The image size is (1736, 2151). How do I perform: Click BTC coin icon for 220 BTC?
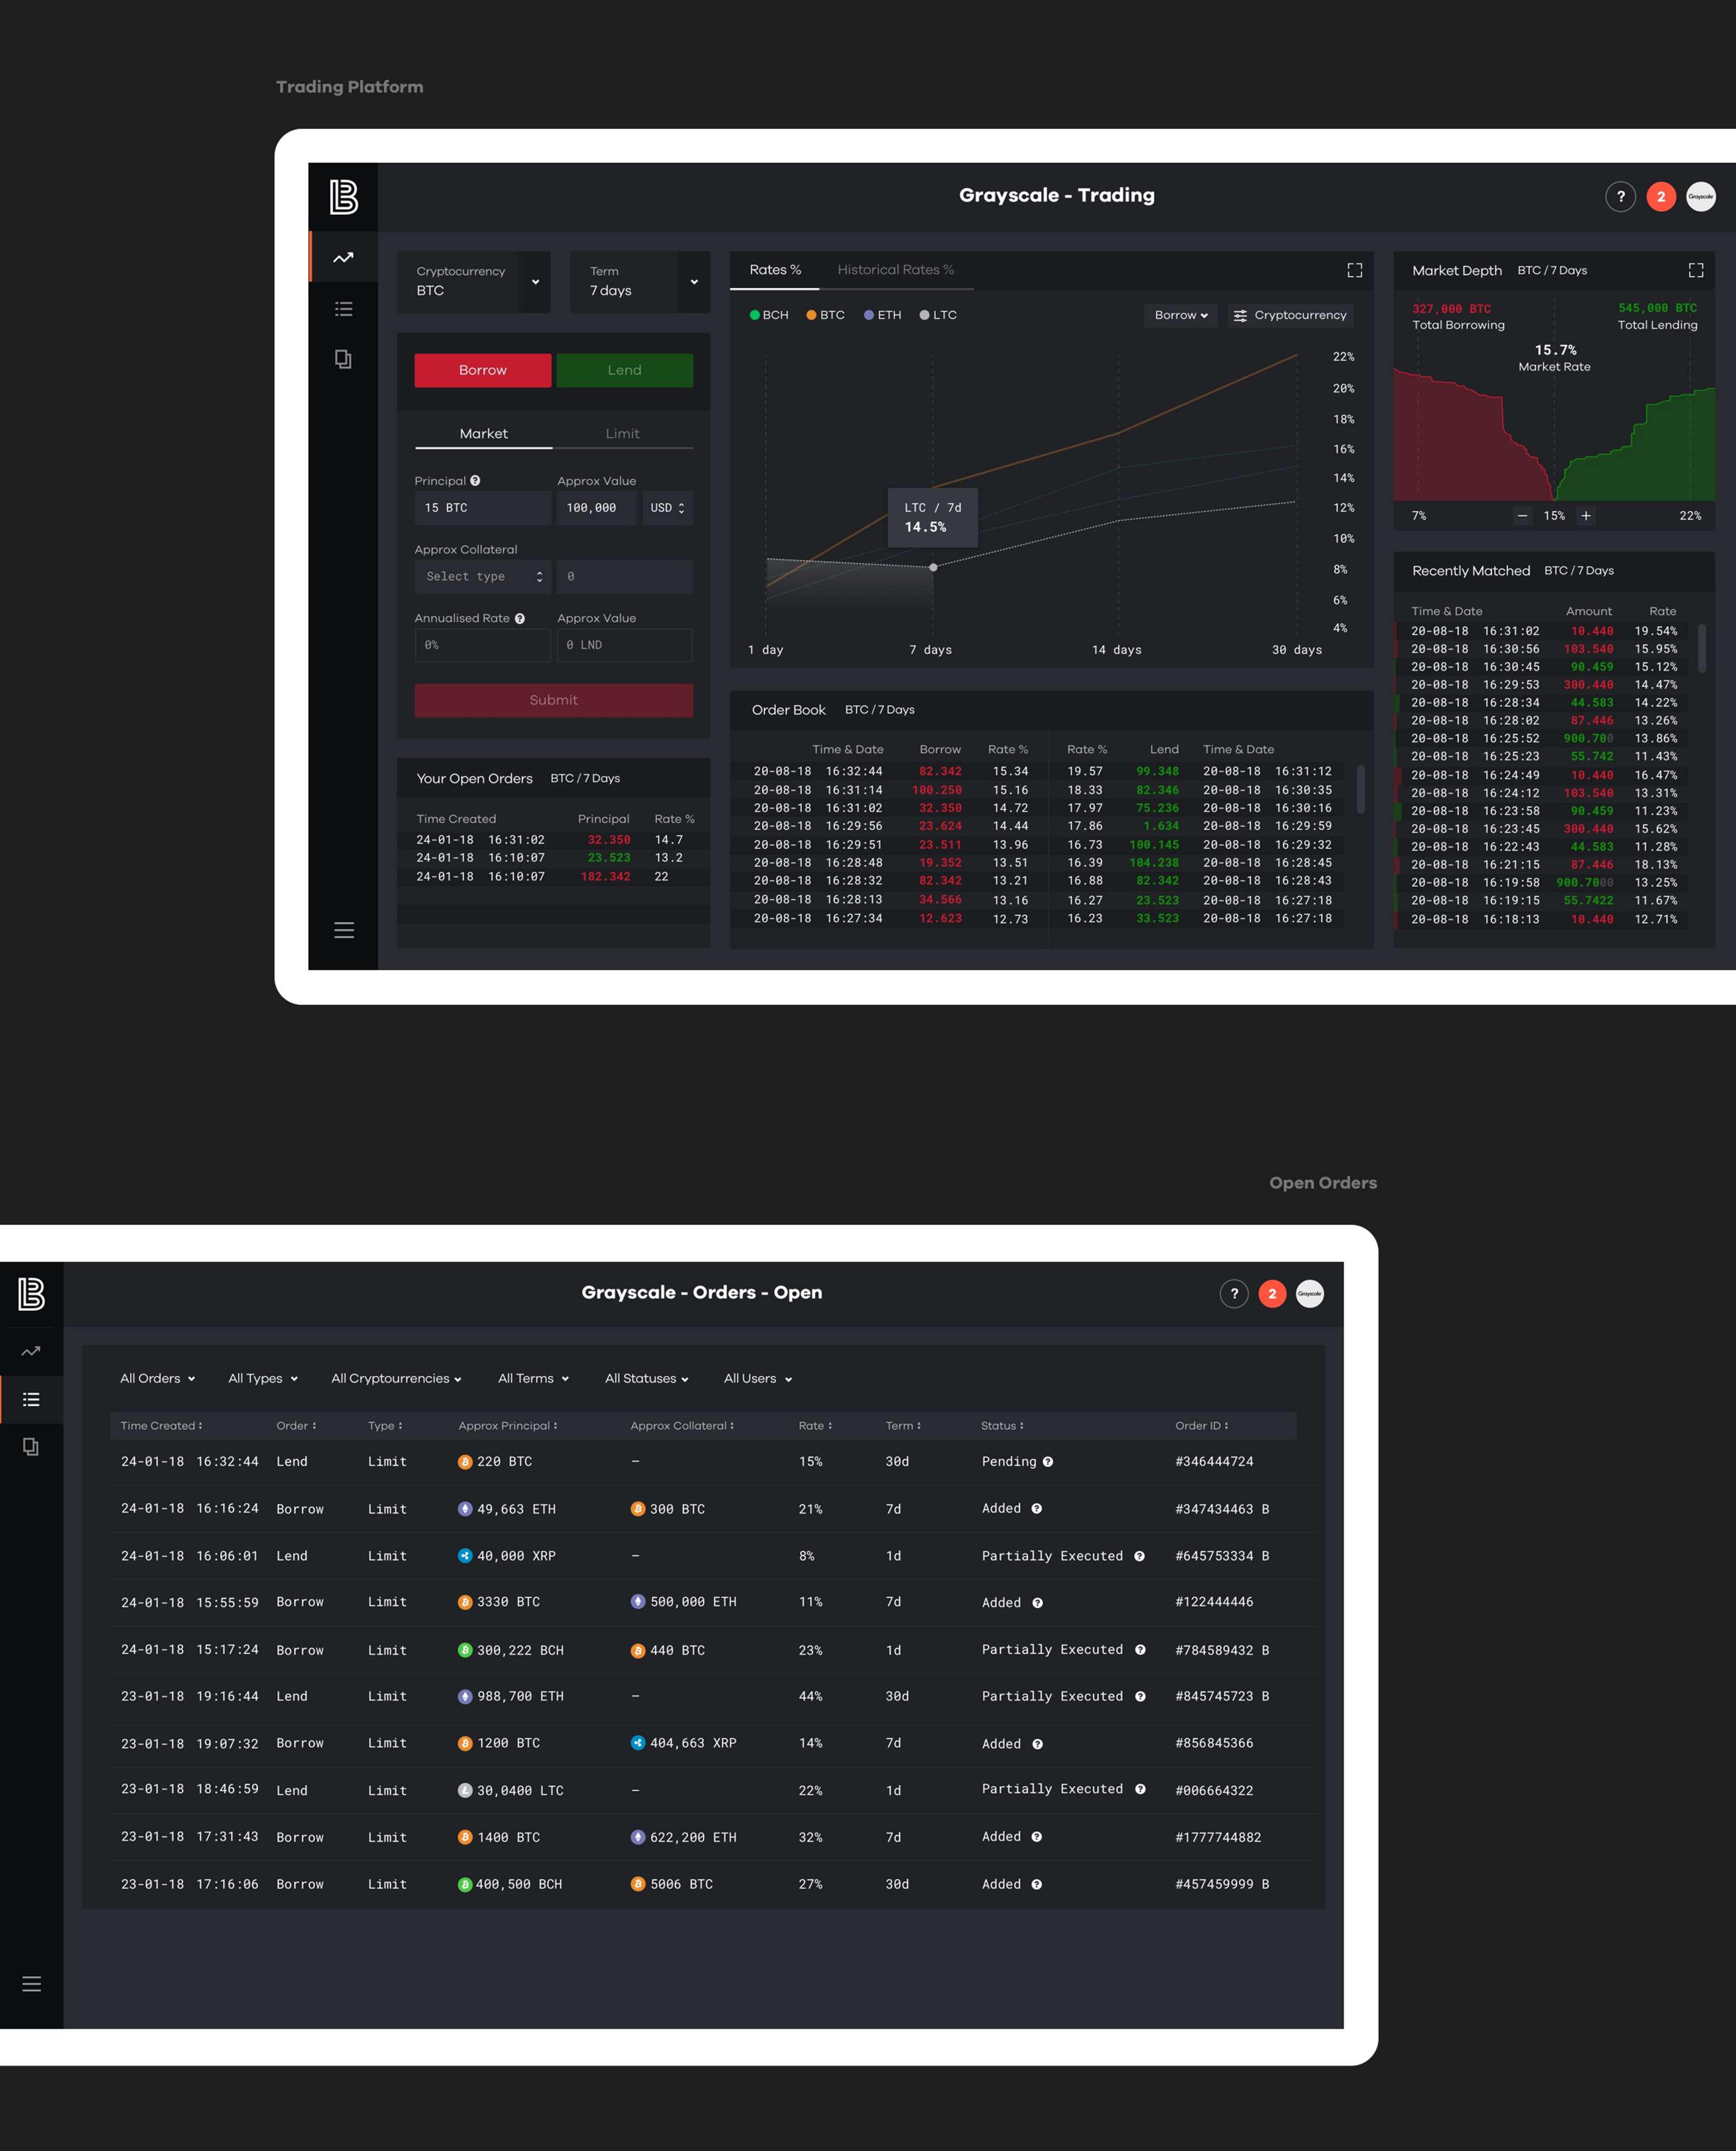[x=465, y=1461]
